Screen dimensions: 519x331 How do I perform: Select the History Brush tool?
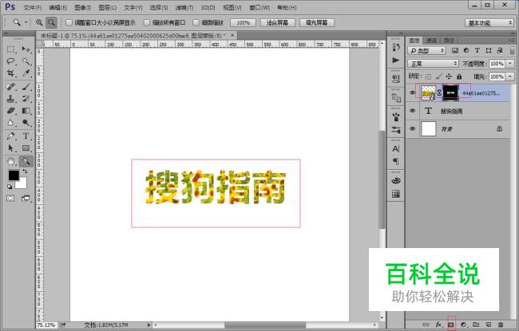[x=26, y=99]
